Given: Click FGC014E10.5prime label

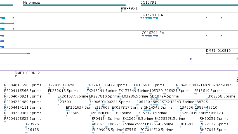Looking at the screenshot, I should 157,130.
